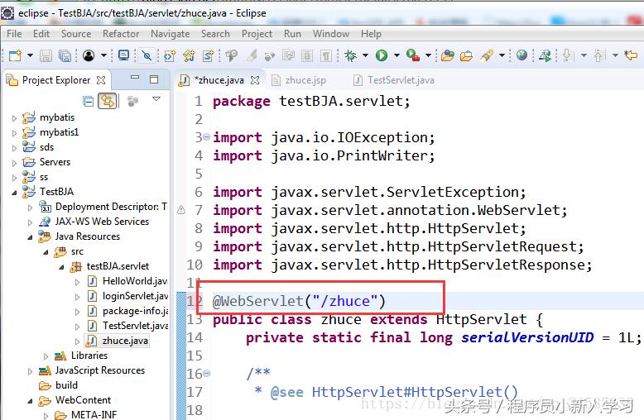Expand the mybatis project node
This screenshot has height=420, width=644.
14,117
